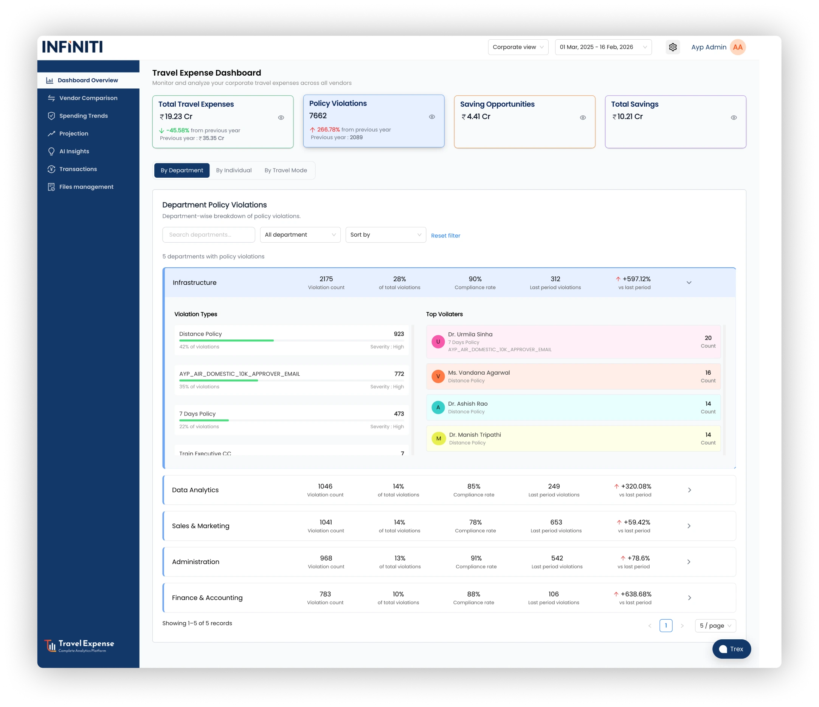Image resolution: width=819 pixels, height=707 pixels.
Task: Click page 1 pagination button
Action: click(x=665, y=625)
